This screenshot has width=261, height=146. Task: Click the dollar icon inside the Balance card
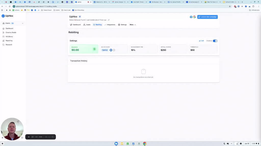pyautogui.click(x=95, y=49)
